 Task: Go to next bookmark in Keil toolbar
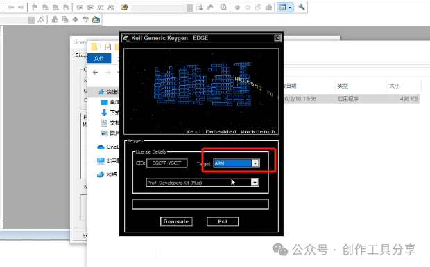point(55,8)
